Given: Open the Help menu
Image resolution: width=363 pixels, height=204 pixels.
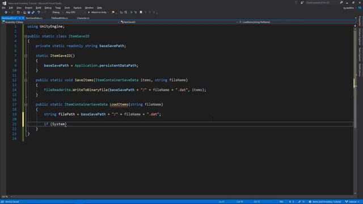Looking at the screenshot, I should [x=99, y=8].
